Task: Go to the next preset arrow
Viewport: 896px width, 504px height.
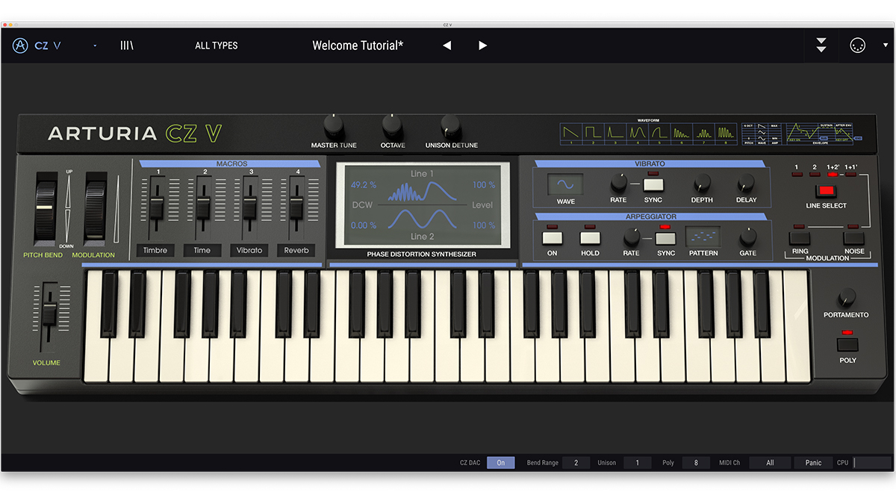Action: coord(482,46)
